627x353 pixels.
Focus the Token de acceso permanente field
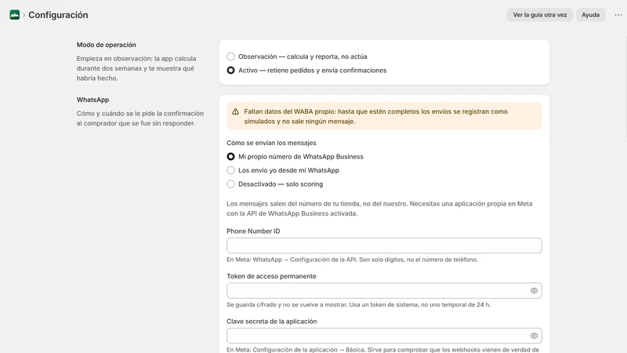click(384, 290)
